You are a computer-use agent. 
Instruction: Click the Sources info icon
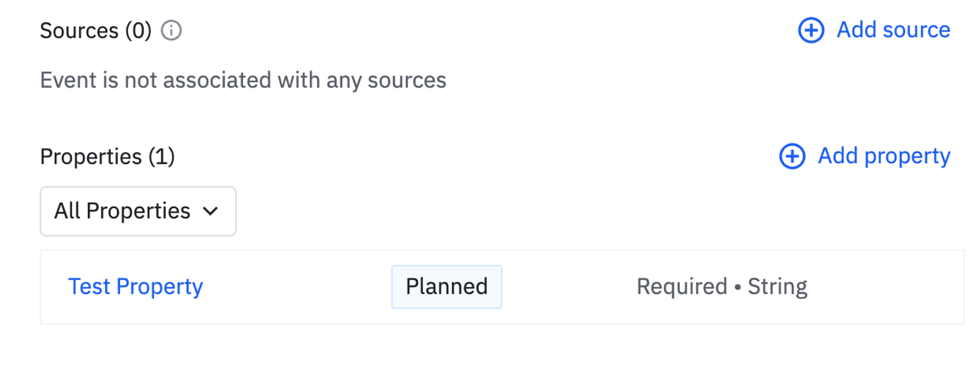click(x=171, y=31)
